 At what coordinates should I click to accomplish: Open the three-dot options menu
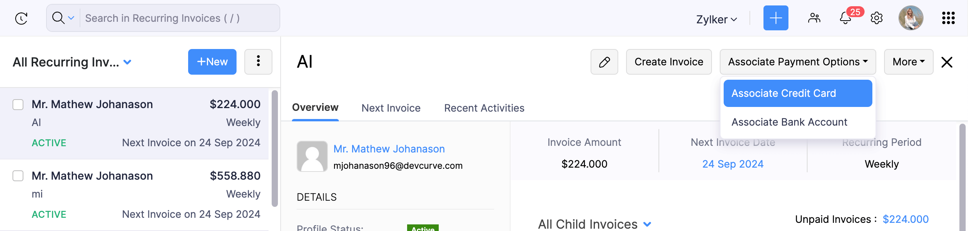[x=258, y=62]
